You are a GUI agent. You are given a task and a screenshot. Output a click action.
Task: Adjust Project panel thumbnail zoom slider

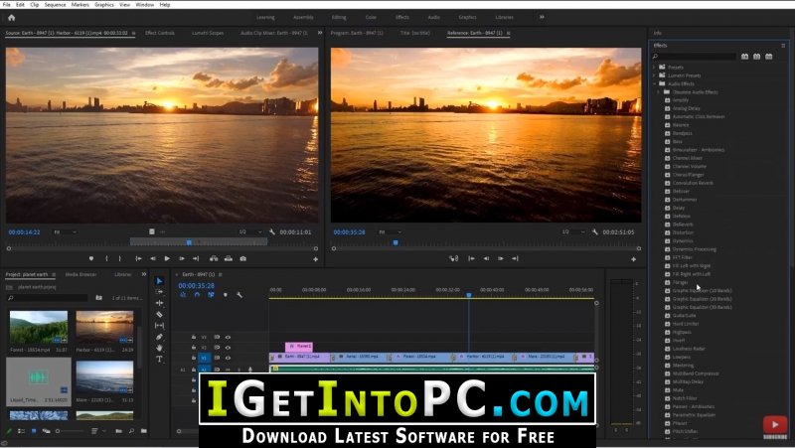(x=70, y=431)
